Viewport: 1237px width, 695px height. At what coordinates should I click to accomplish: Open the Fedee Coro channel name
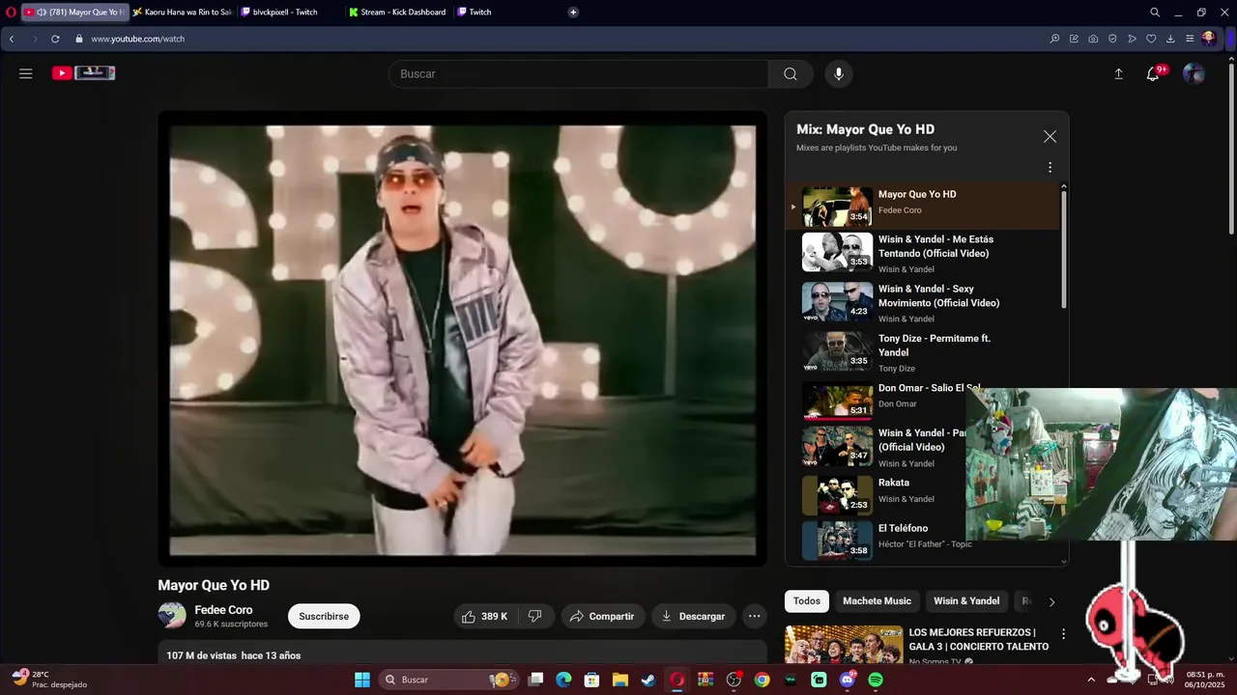223,610
